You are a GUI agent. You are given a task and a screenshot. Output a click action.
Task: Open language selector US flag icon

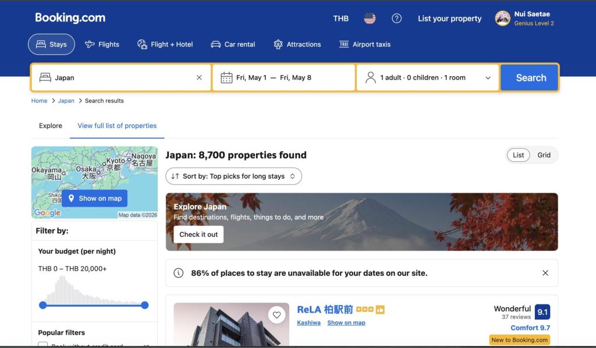[370, 19]
